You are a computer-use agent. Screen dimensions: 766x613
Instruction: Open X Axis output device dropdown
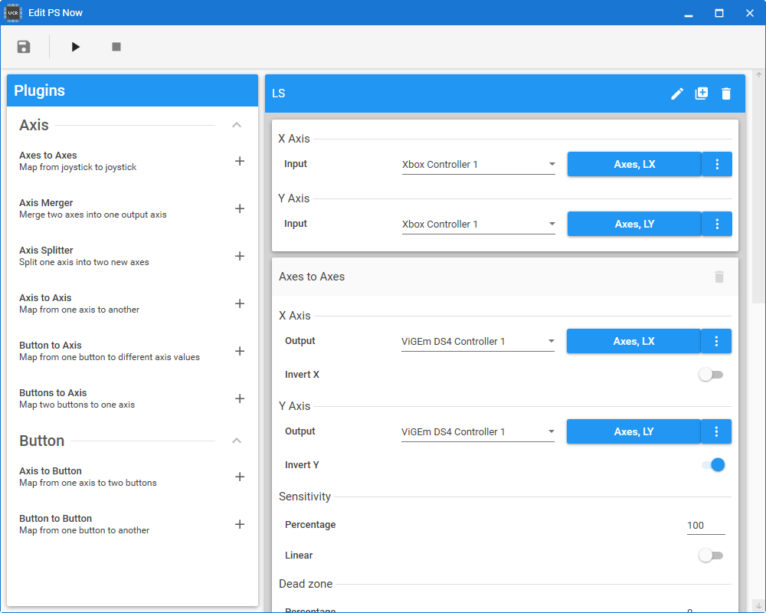coord(478,342)
